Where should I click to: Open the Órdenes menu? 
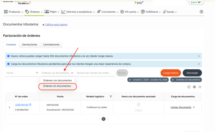pyautogui.click(x=34, y=12)
